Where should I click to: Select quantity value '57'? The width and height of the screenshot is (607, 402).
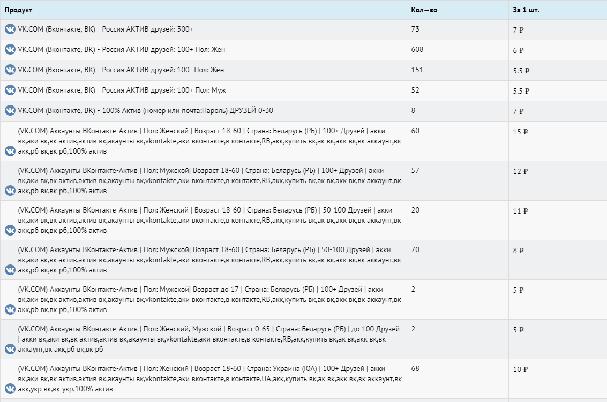415,170
